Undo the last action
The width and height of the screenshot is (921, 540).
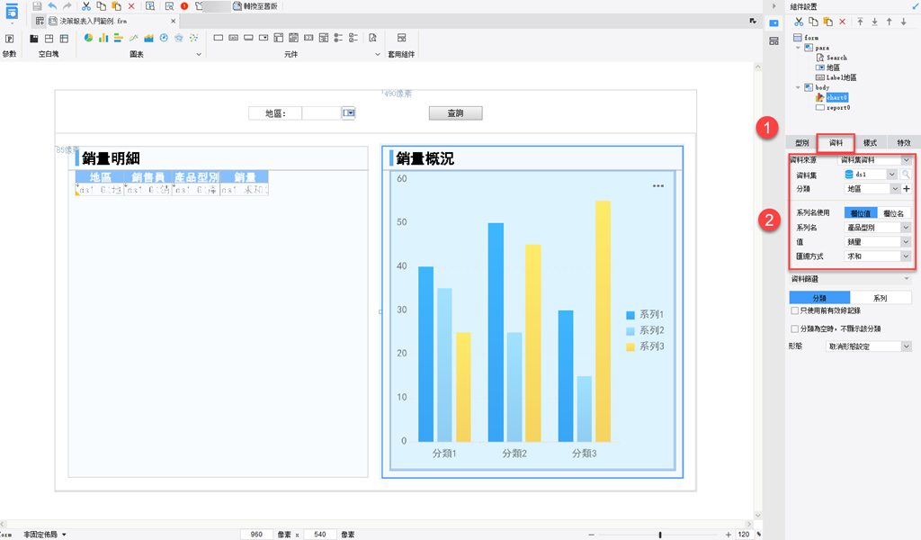(x=52, y=6)
